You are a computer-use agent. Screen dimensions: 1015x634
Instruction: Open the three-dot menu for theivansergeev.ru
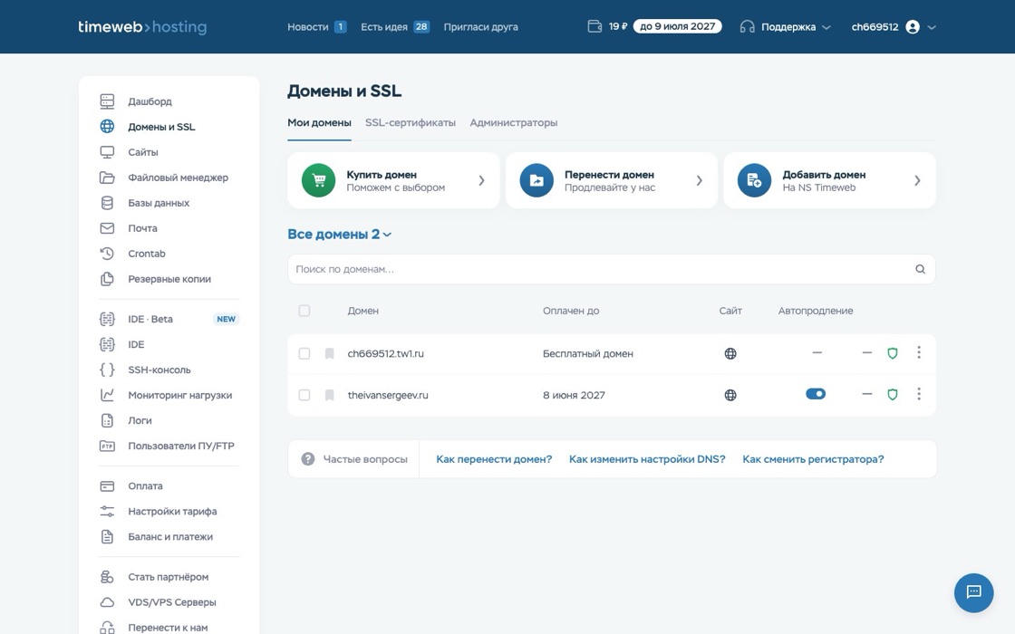pos(919,394)
